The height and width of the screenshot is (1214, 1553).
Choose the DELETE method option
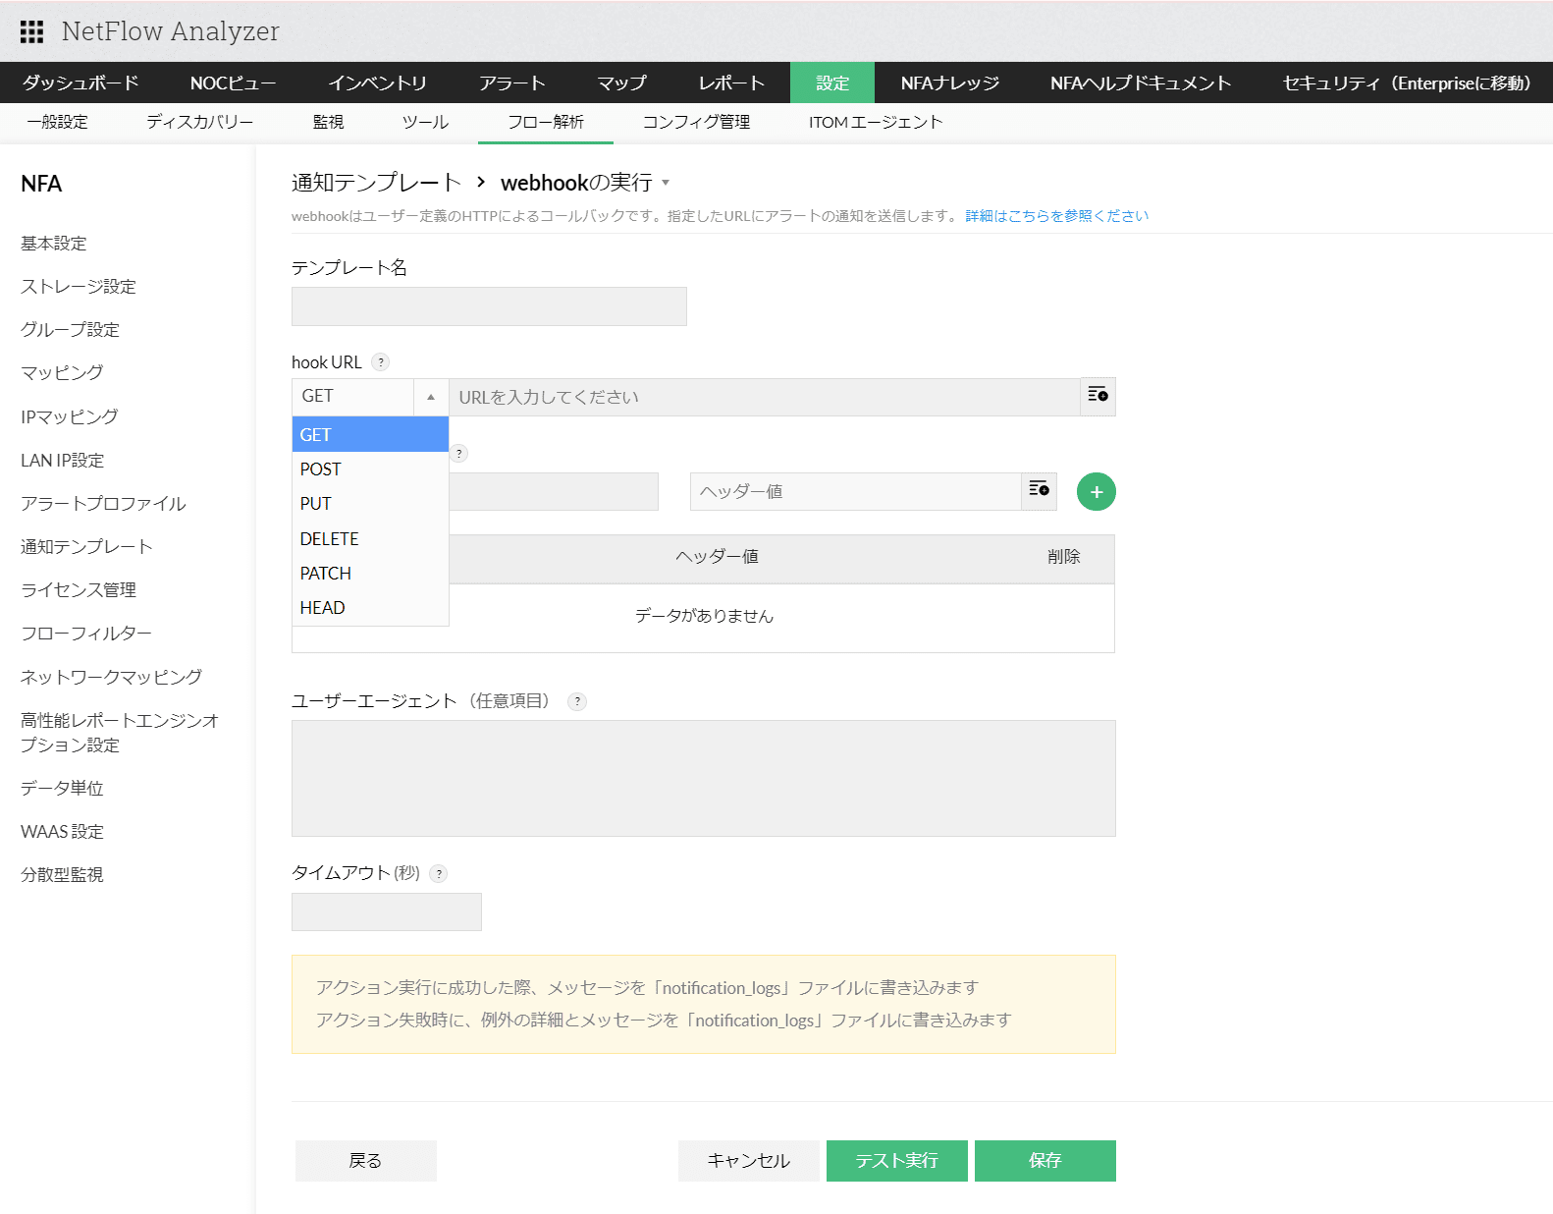(x=330, y=539)
